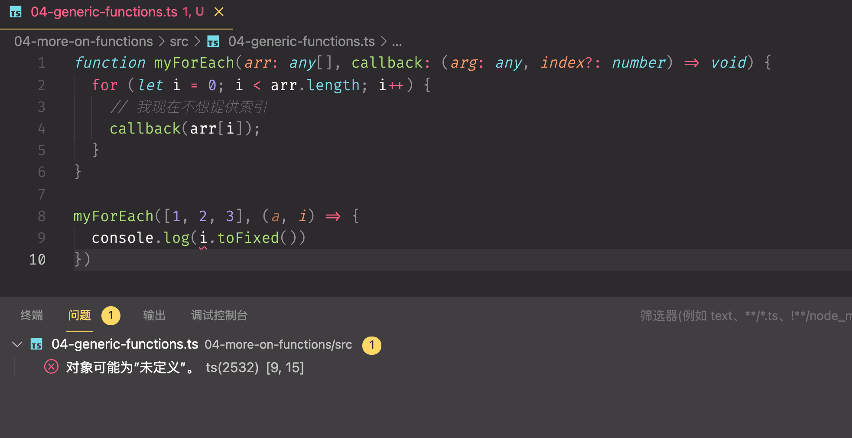Focus the problems filter input field
The width and height of the screenshot is (852, 438).
(745, 316)
